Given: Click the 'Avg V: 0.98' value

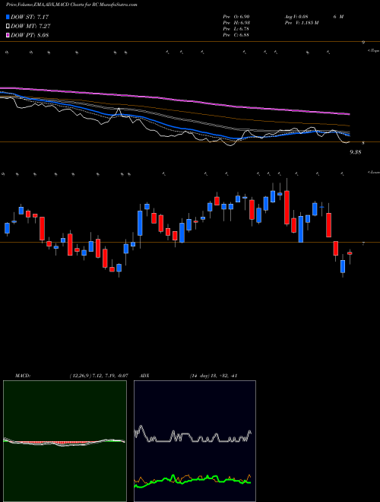Looking at the screenshot, I should click(296, 17).
